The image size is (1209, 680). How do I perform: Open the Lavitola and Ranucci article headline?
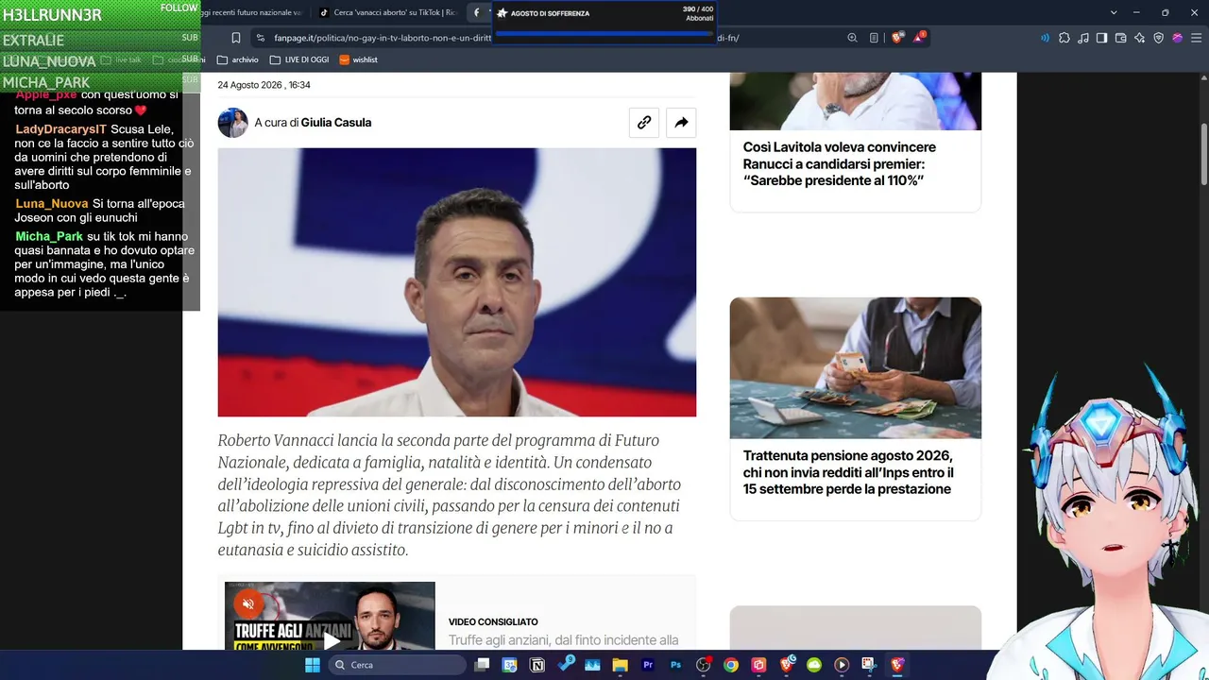click(x=840, y=163)
